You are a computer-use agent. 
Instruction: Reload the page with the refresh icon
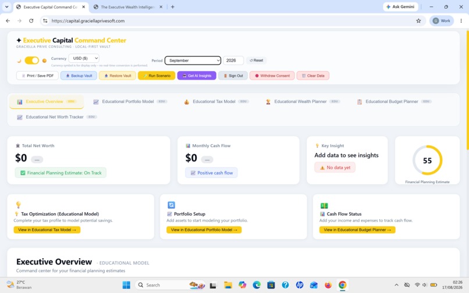(x=31, y=20)
